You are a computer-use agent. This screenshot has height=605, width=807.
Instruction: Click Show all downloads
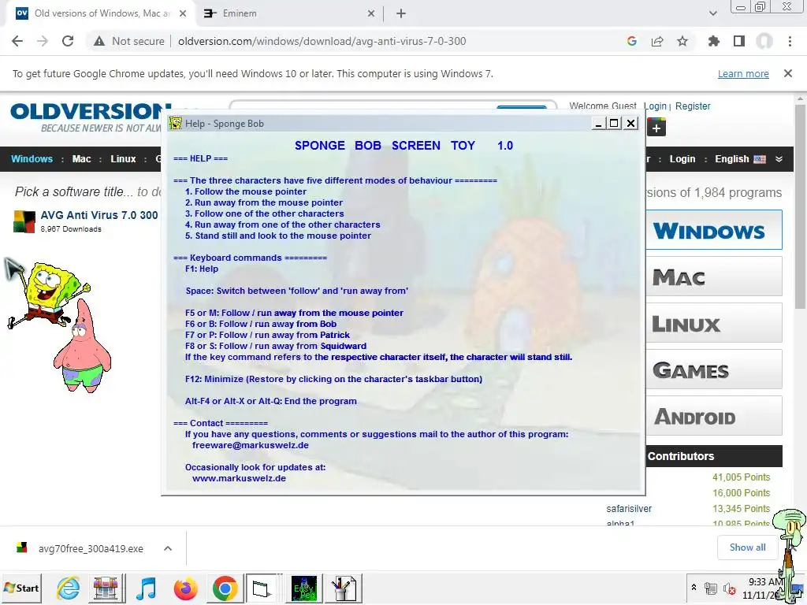pyautogui.click(x=747, y=547)
